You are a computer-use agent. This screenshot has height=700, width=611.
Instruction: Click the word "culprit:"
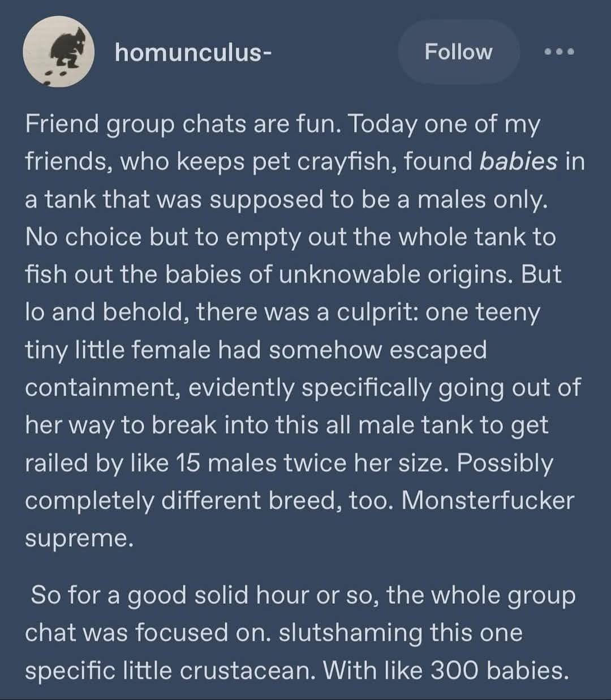[375, 312]
